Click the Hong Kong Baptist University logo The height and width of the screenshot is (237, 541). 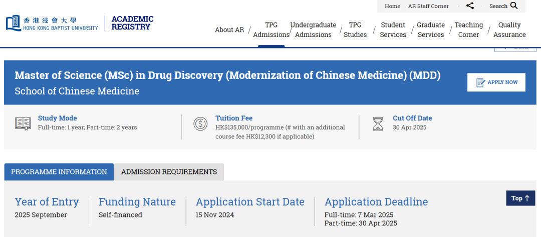[52, 23]
